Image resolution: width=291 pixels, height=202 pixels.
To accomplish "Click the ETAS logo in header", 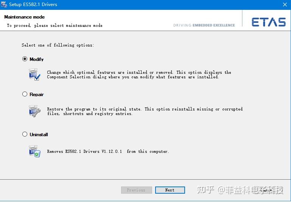I will pos(268,22).
